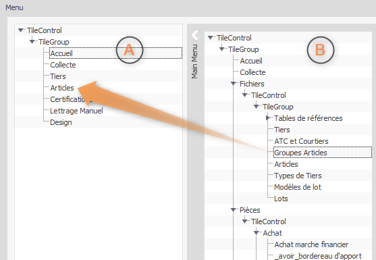Collapse root TileControl in right tree
Image resolution: width=376 pixels, height=260 pixels.
pos(211,38)
